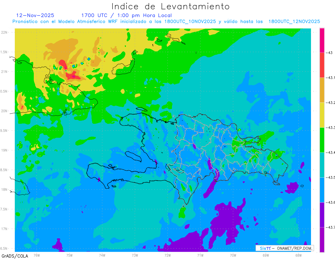Click the date label '12-Nov-2025'
The width and height of the screenshot is (335, 259).
point(35,15)
